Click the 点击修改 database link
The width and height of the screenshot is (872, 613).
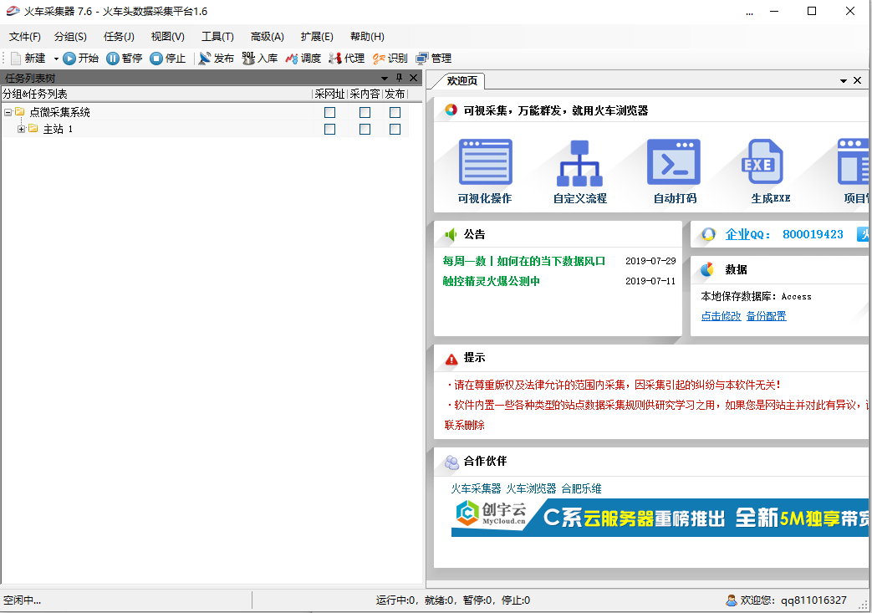click(721, 316)
